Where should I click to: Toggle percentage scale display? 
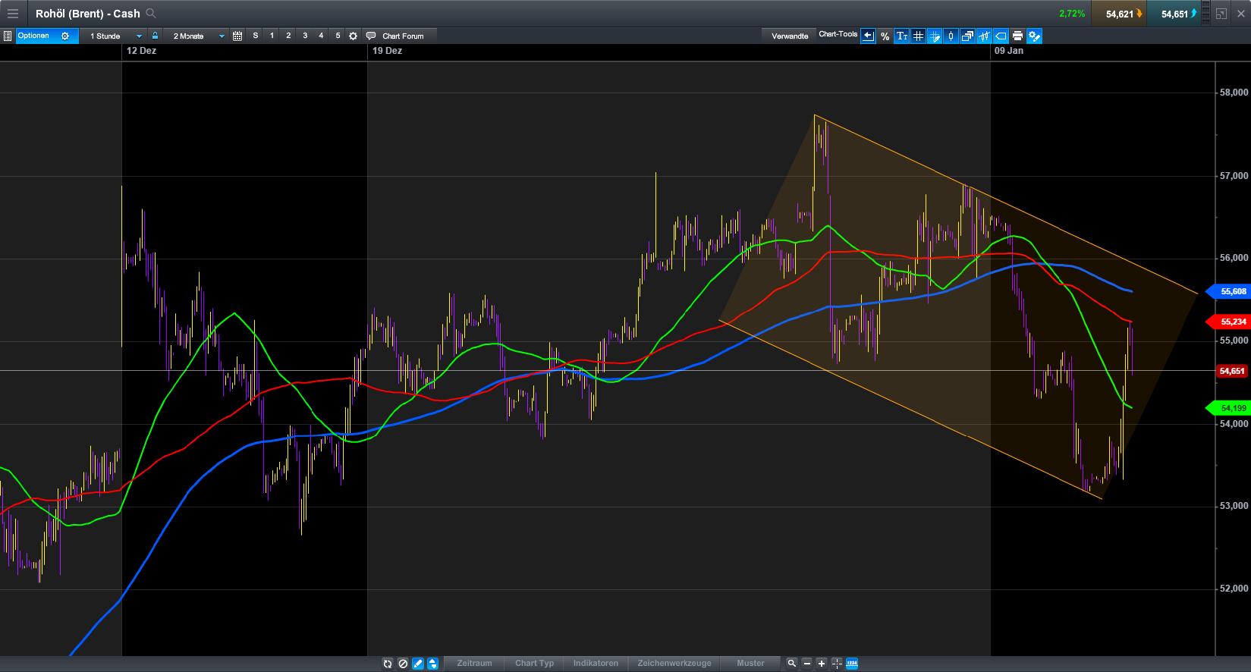click(885, 36)
